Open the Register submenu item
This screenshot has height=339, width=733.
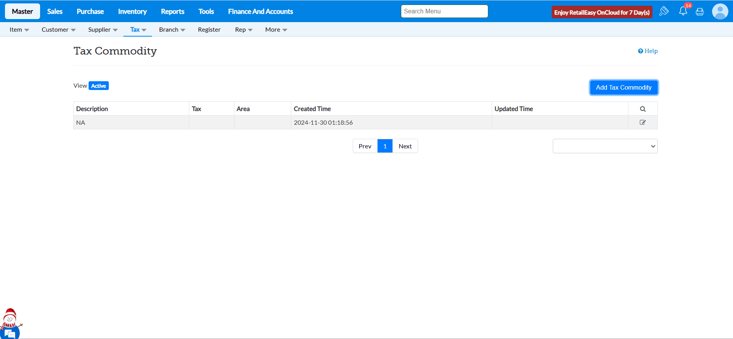tap(209, 30)
